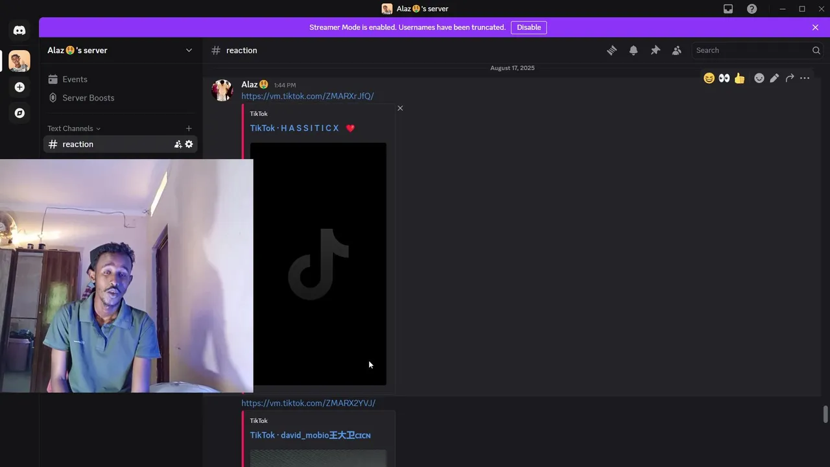This screenshot has height=467, width=830.
Task: Show pinned messages pin icon
Action: point(655,50)
